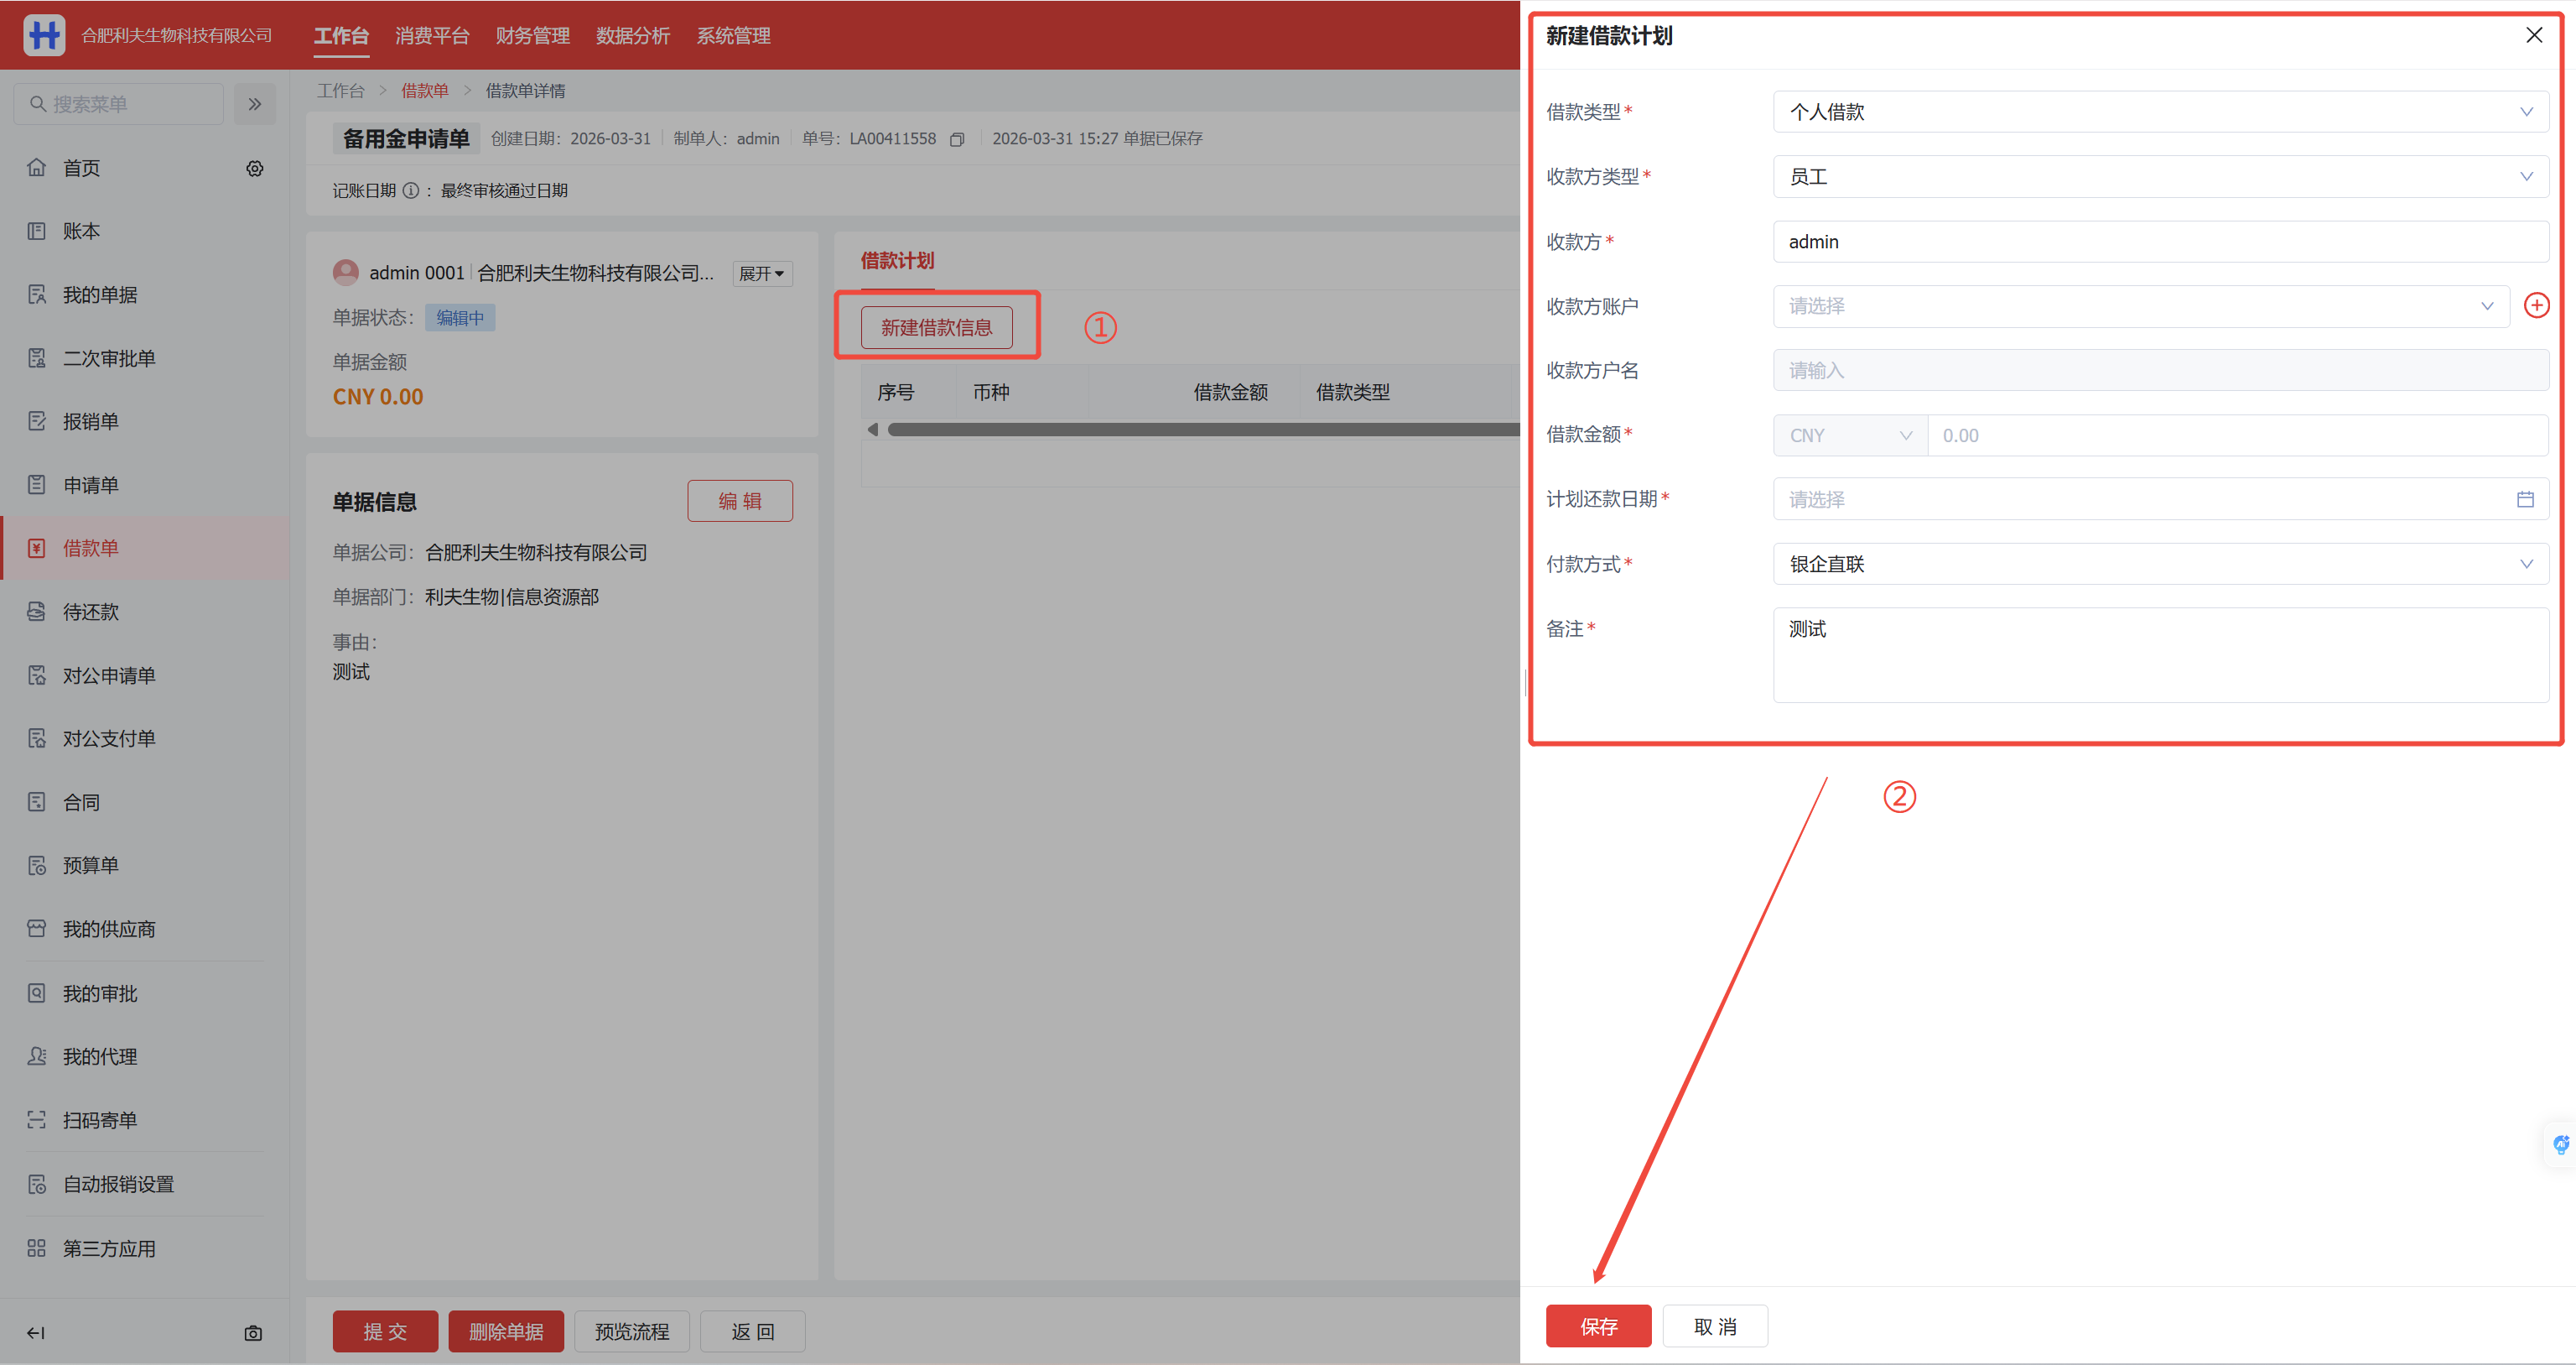Open the homepage settings gear icon

255,168
